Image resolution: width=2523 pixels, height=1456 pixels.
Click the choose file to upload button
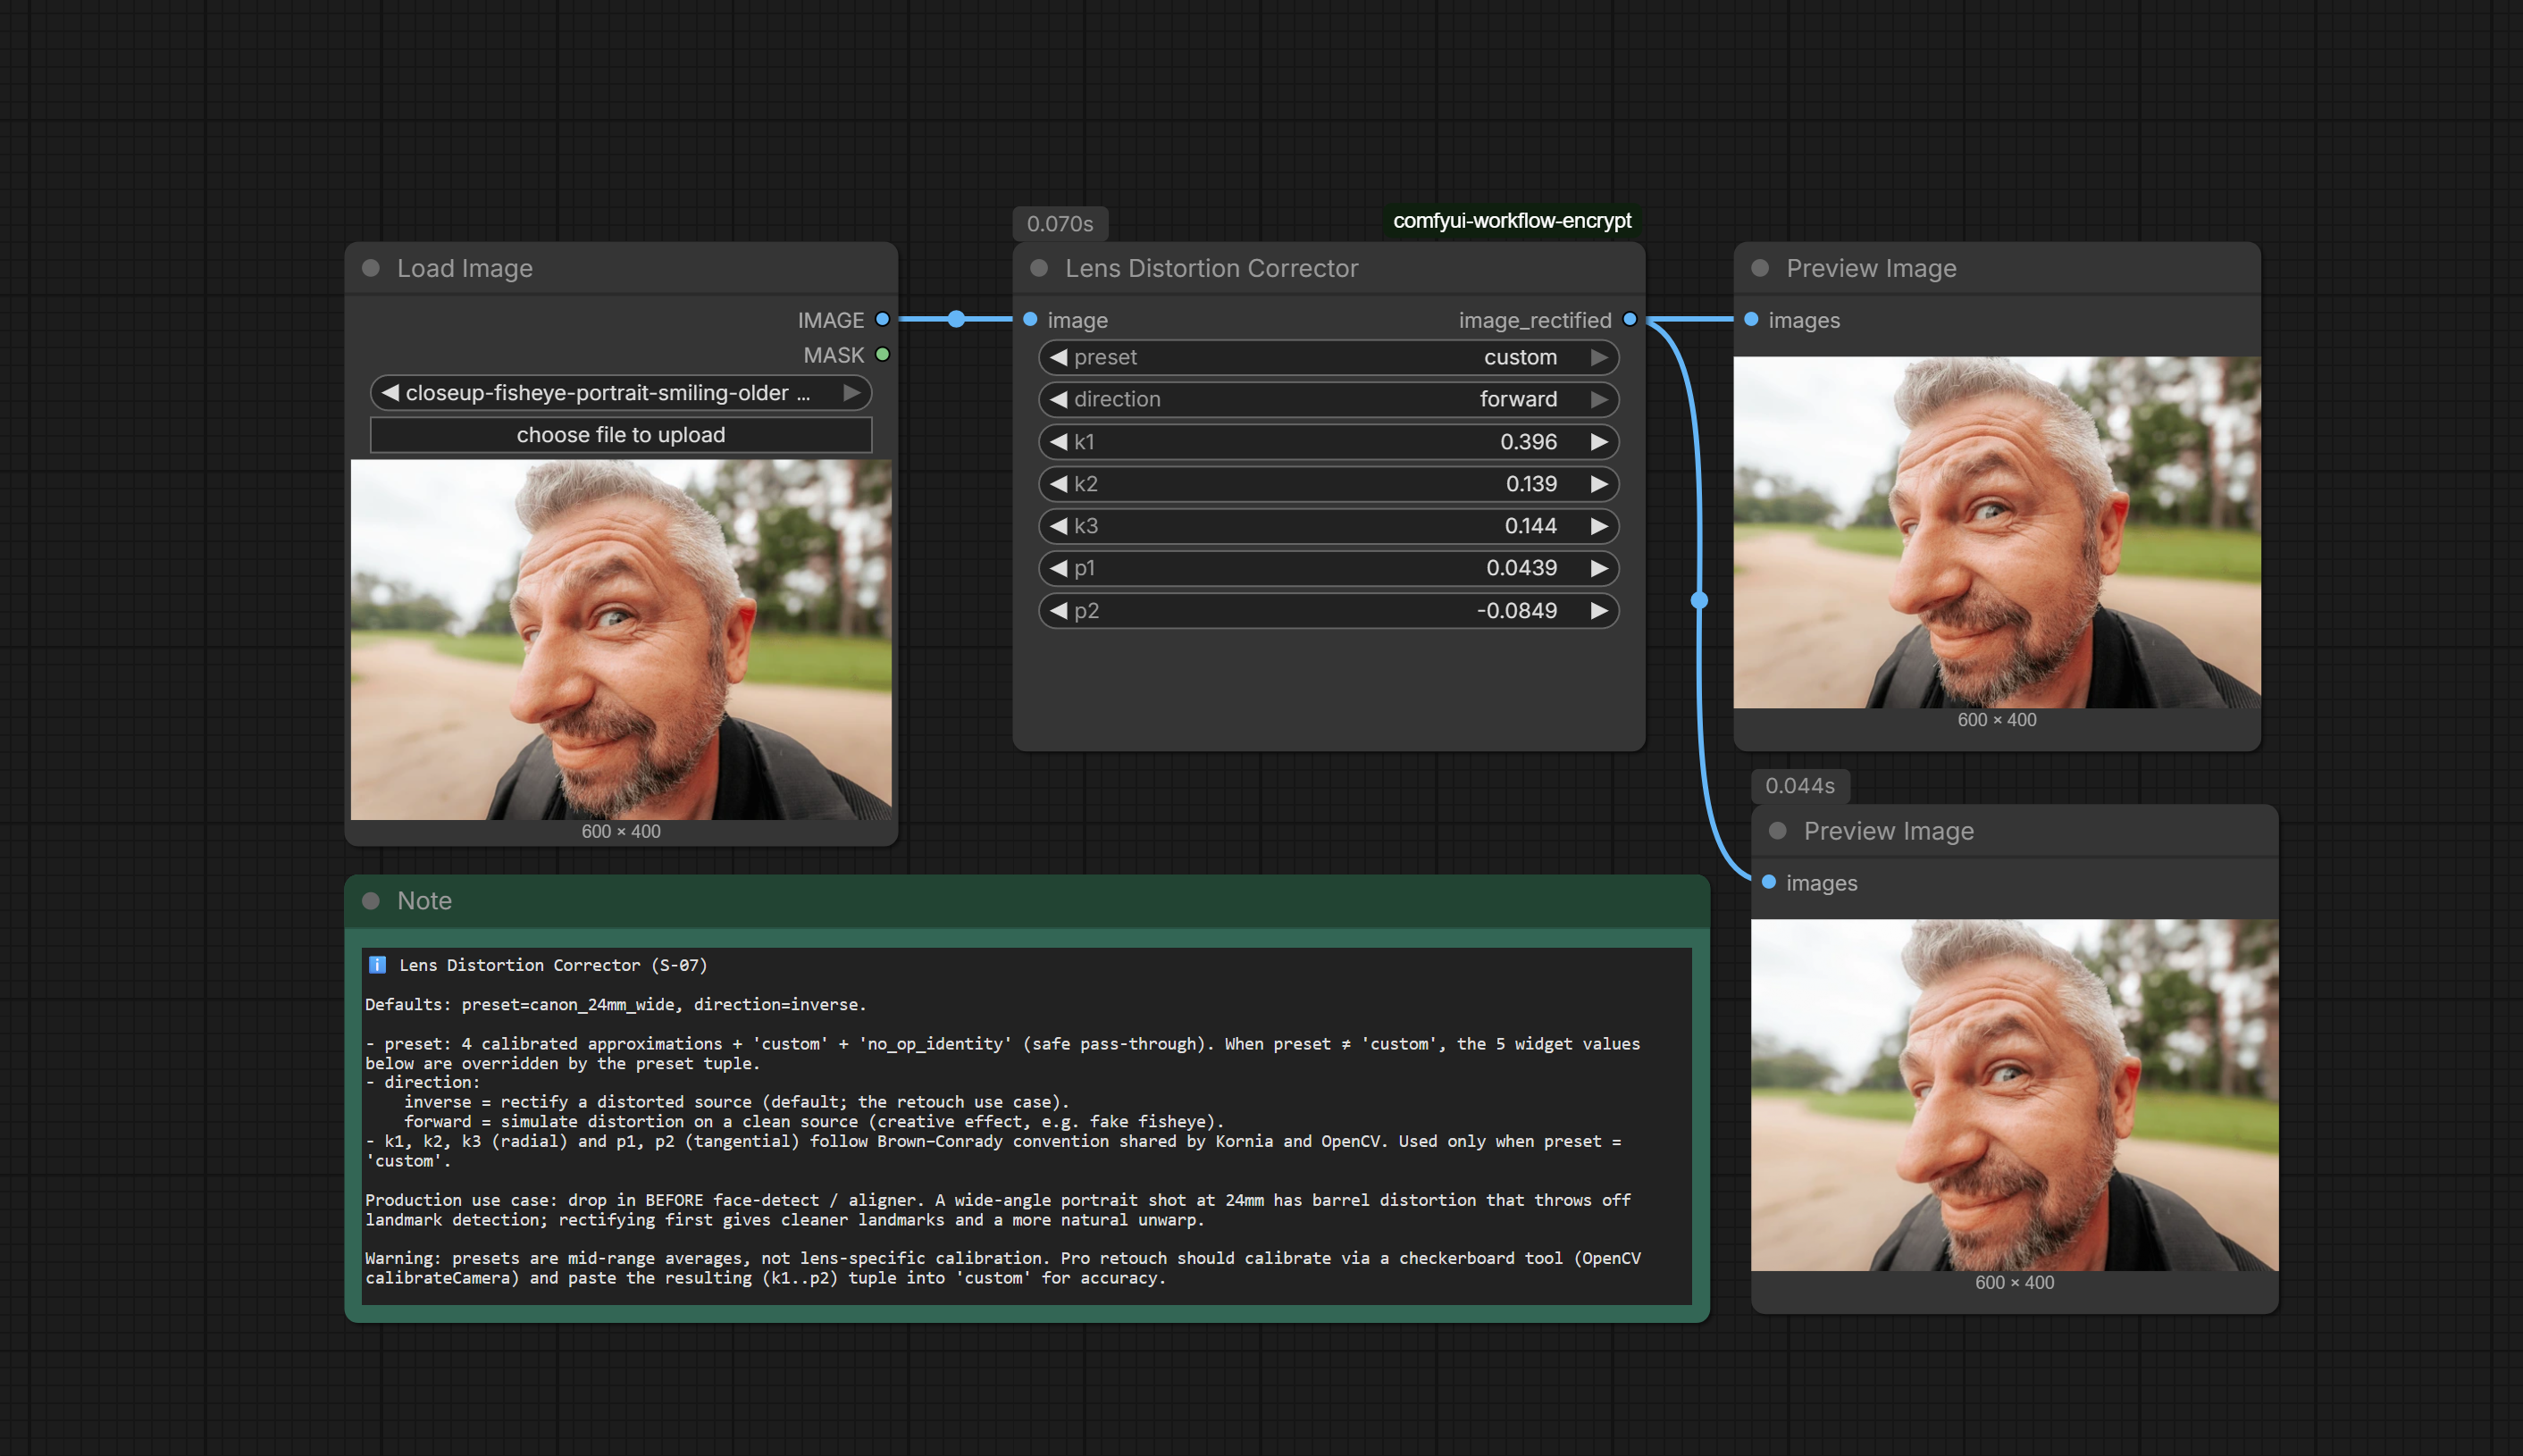pos(620,435)
